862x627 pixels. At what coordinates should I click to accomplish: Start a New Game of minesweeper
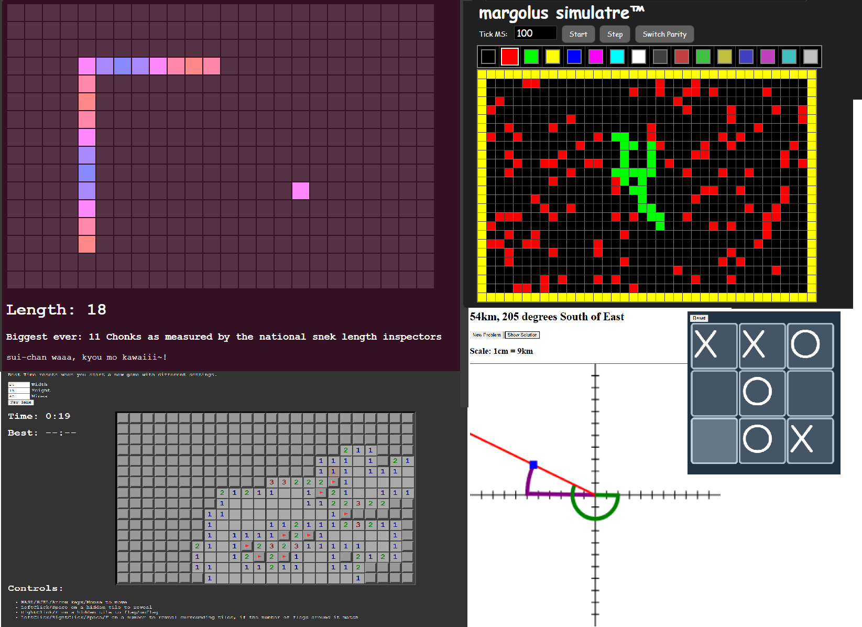coord(21,402)
